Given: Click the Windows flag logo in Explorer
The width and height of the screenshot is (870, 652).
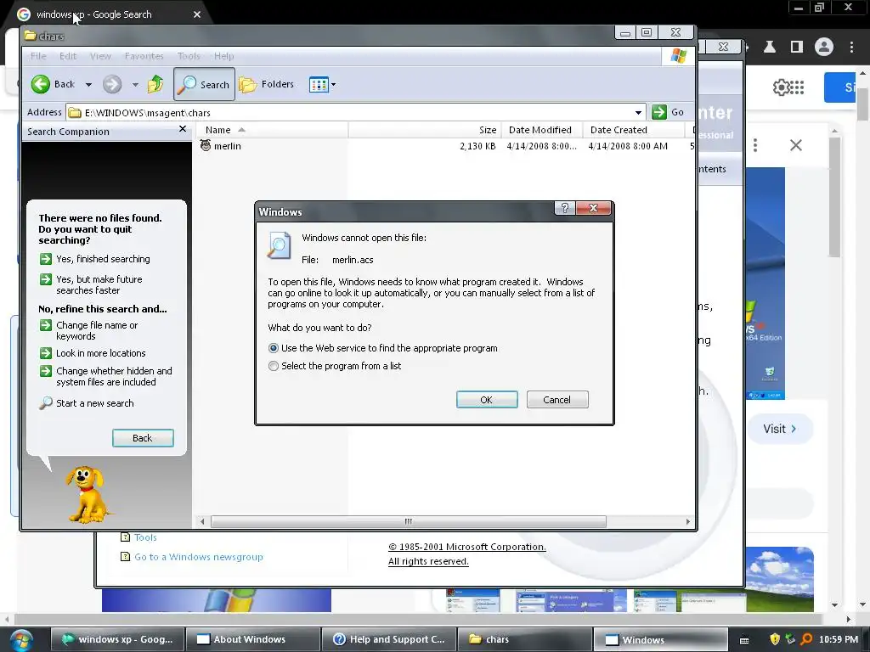Looking at the screenshot, I should point(679,55).
